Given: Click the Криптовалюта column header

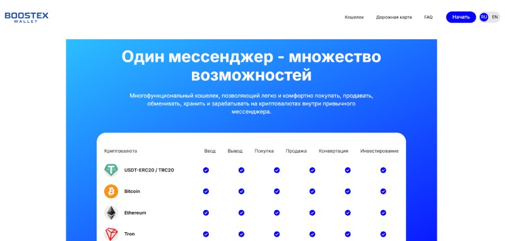Looking at the screenshot, I should pos(121,151).
